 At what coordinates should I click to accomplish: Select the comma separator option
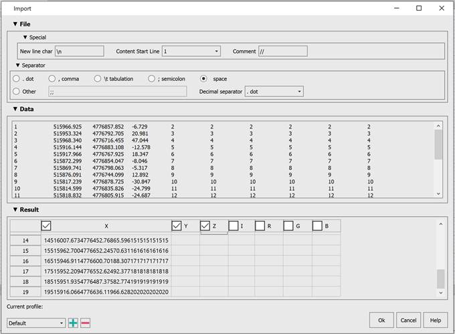(x=52, y=78)
